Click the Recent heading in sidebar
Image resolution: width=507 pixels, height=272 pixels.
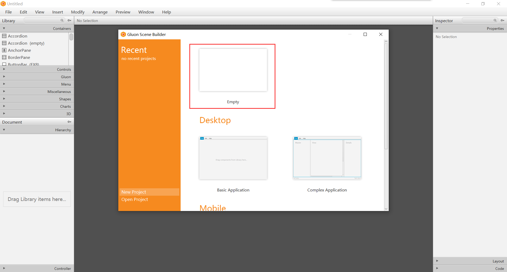(134, 50)
